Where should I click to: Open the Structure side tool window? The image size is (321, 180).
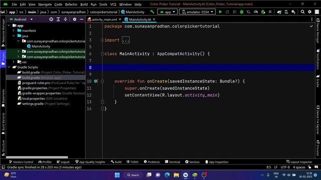tap(3, 148)
